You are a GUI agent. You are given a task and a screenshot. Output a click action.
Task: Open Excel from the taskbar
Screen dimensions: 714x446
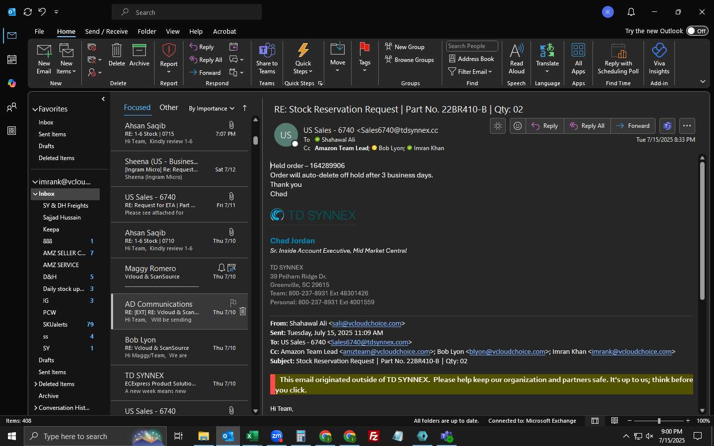click(252, 436)
